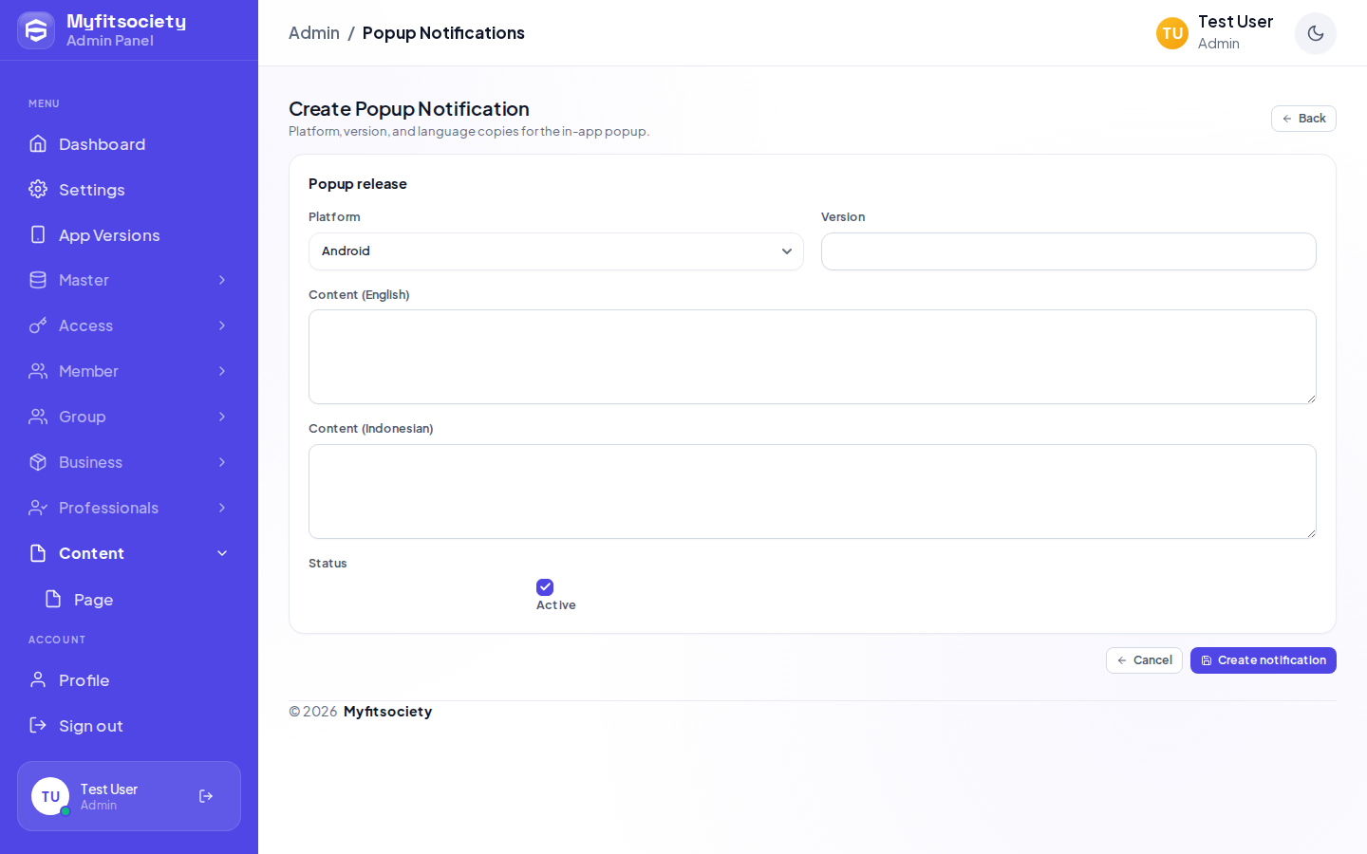Uncheck the Active status checkbox

coord(545,587)
